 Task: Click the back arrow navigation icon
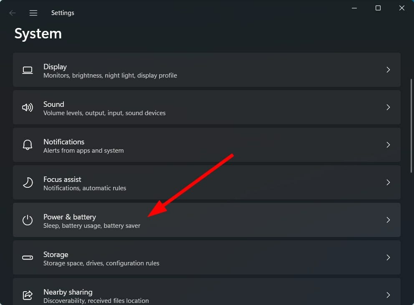coord(13,13)
